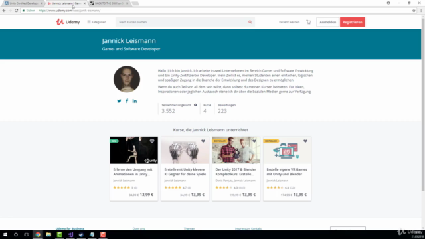
Task: Open Chrome's three-dot menu
Action: coord(421,11)
